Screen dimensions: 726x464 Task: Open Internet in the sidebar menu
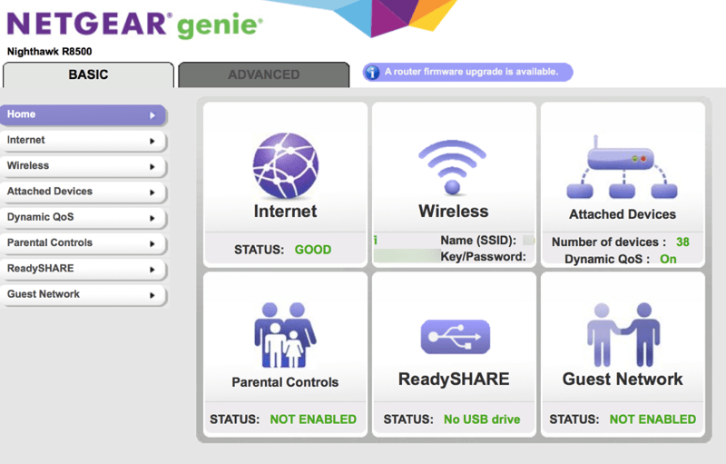pyautogui.click(x=83, y=141)
